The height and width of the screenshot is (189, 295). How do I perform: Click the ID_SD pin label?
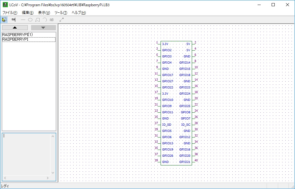(x=167, y=124)
